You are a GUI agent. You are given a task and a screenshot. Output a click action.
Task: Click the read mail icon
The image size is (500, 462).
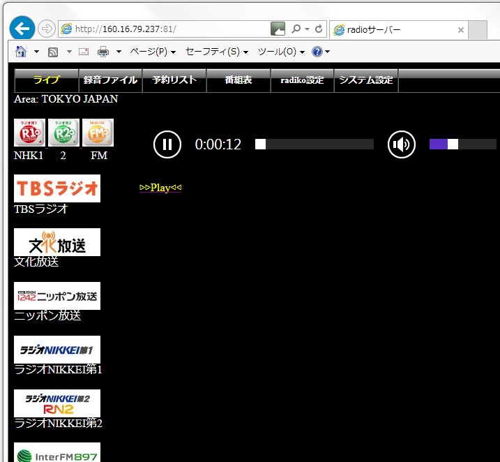coord(84,52)
